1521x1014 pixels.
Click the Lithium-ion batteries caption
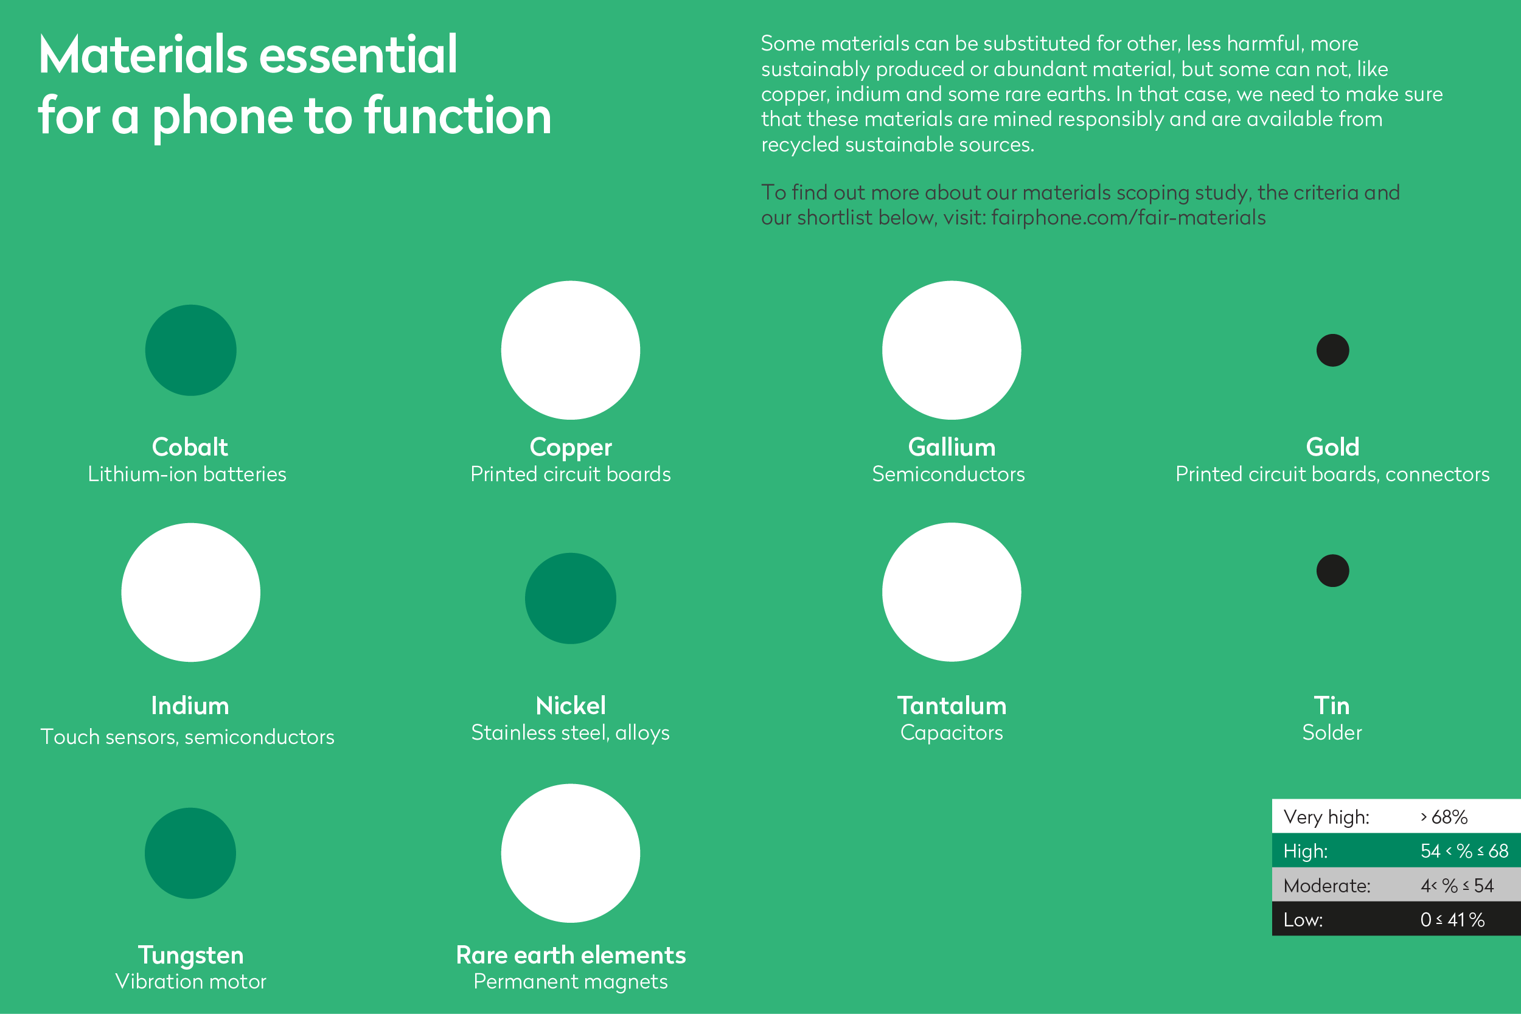pos(187,474)
